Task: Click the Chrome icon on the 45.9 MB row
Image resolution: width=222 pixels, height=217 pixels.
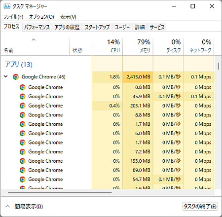Action: [23, 97]
